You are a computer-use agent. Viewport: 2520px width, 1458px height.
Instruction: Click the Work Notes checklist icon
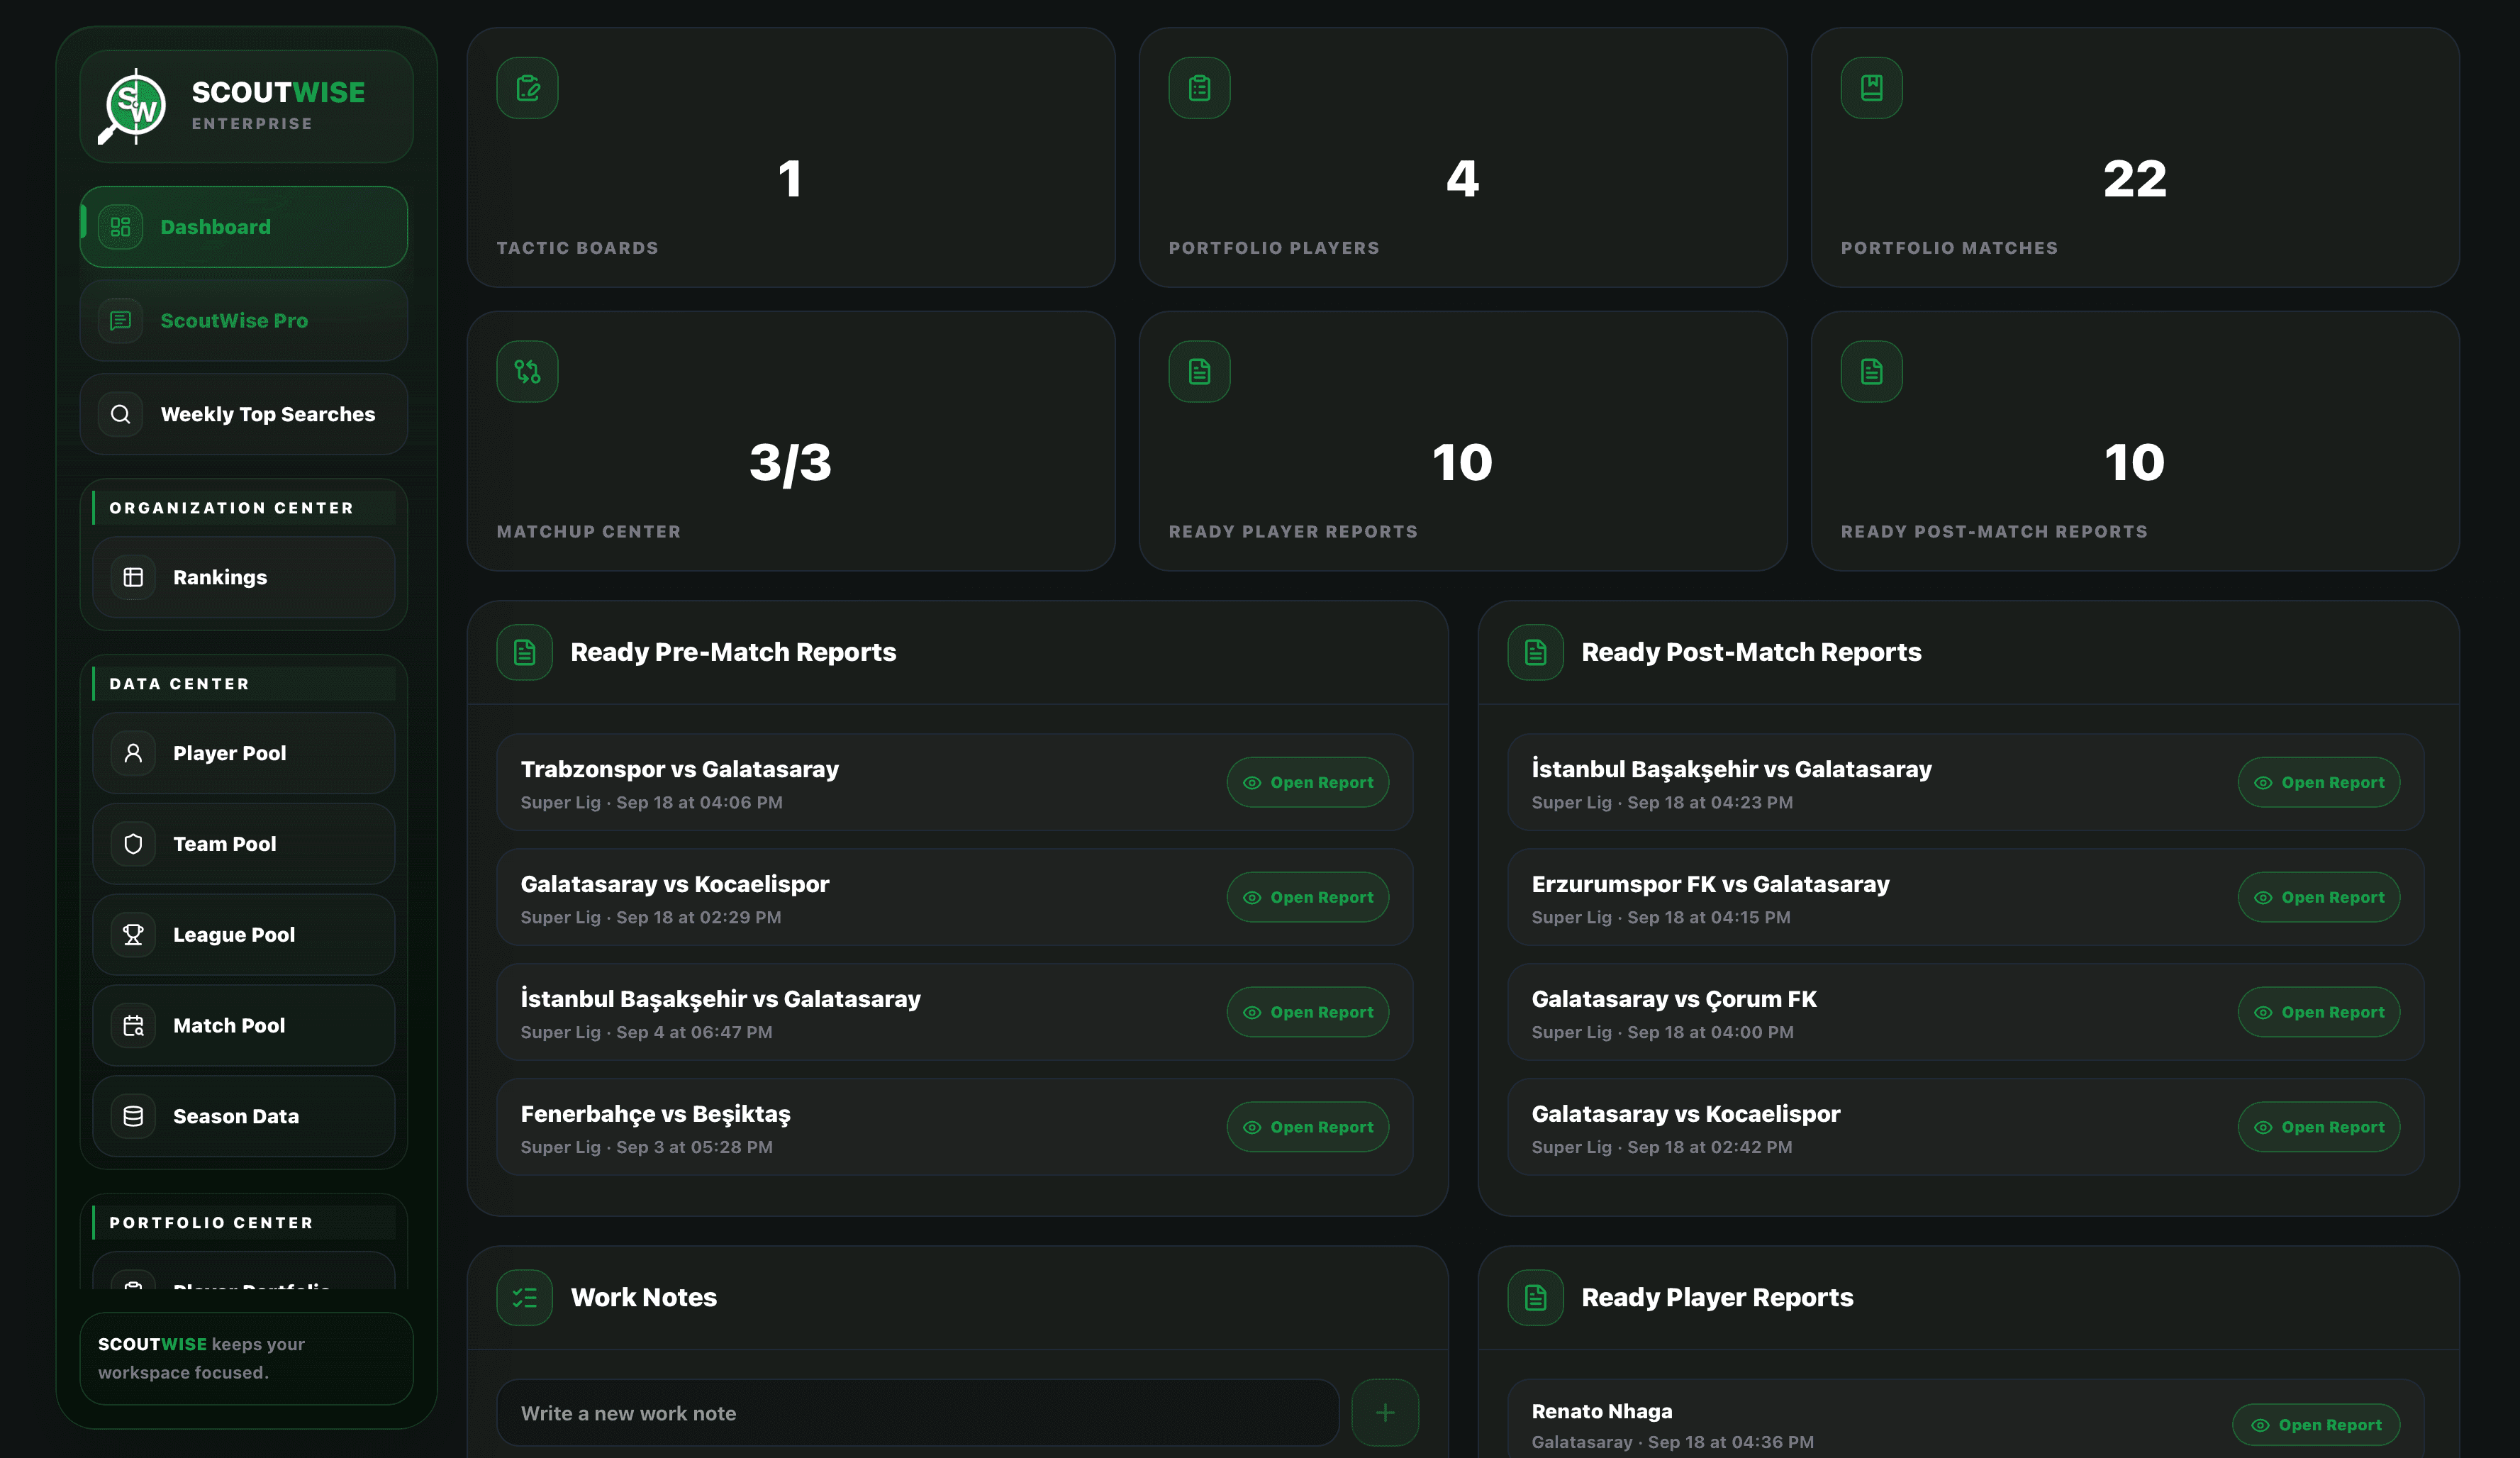coord(525,1298)
